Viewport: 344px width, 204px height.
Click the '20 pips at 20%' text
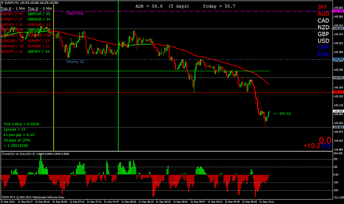(17, 140)
